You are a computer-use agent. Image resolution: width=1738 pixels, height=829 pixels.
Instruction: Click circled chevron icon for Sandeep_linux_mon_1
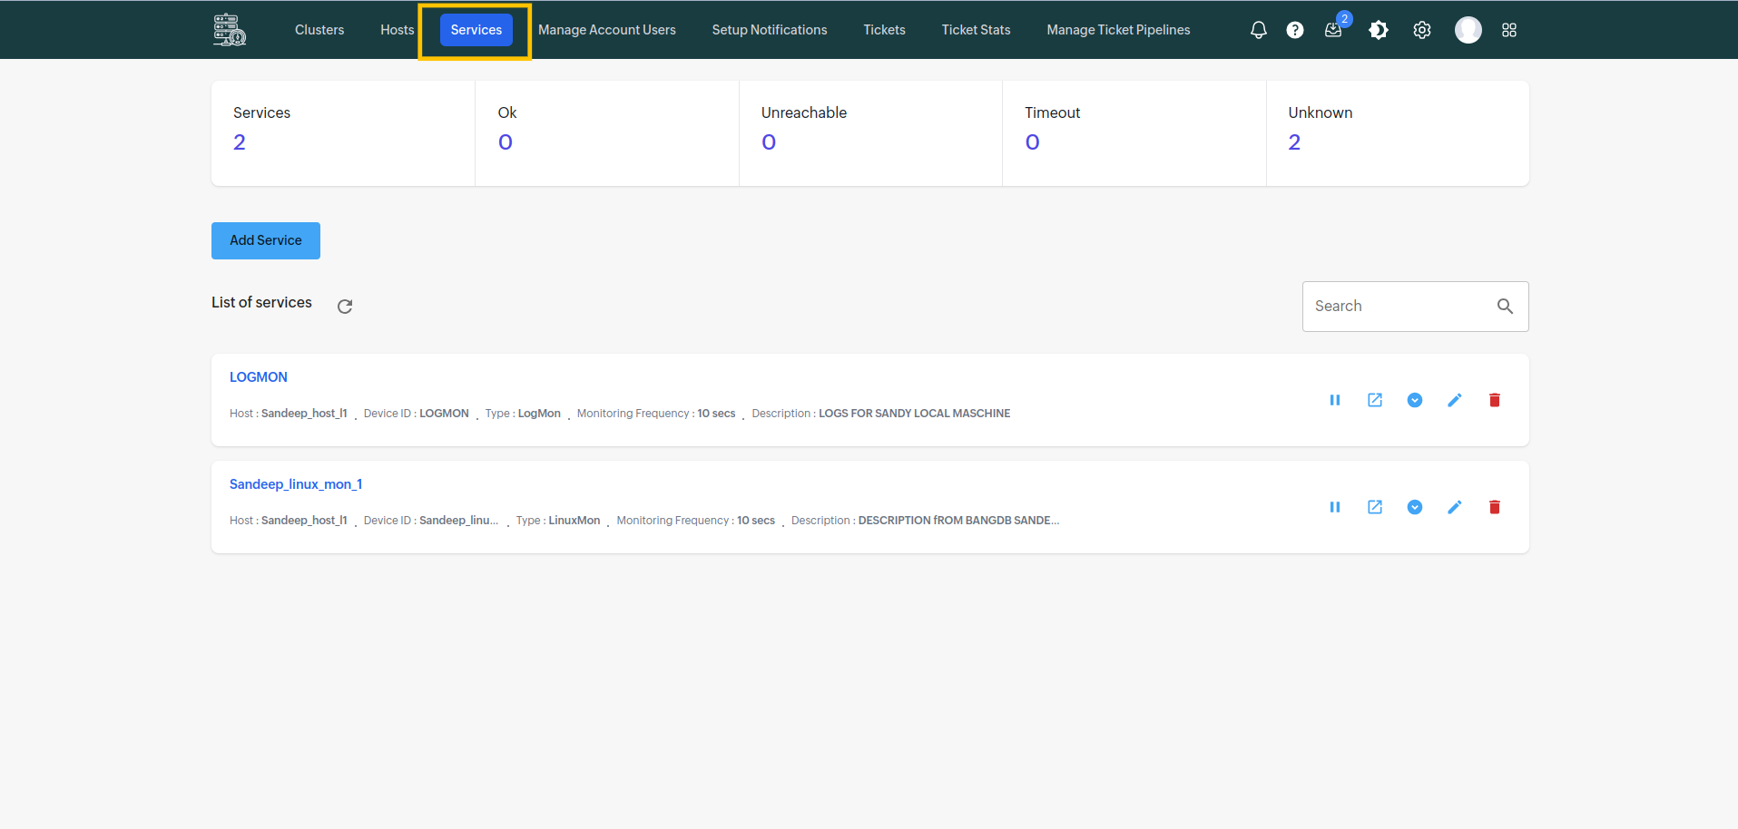coord(1415,507)
